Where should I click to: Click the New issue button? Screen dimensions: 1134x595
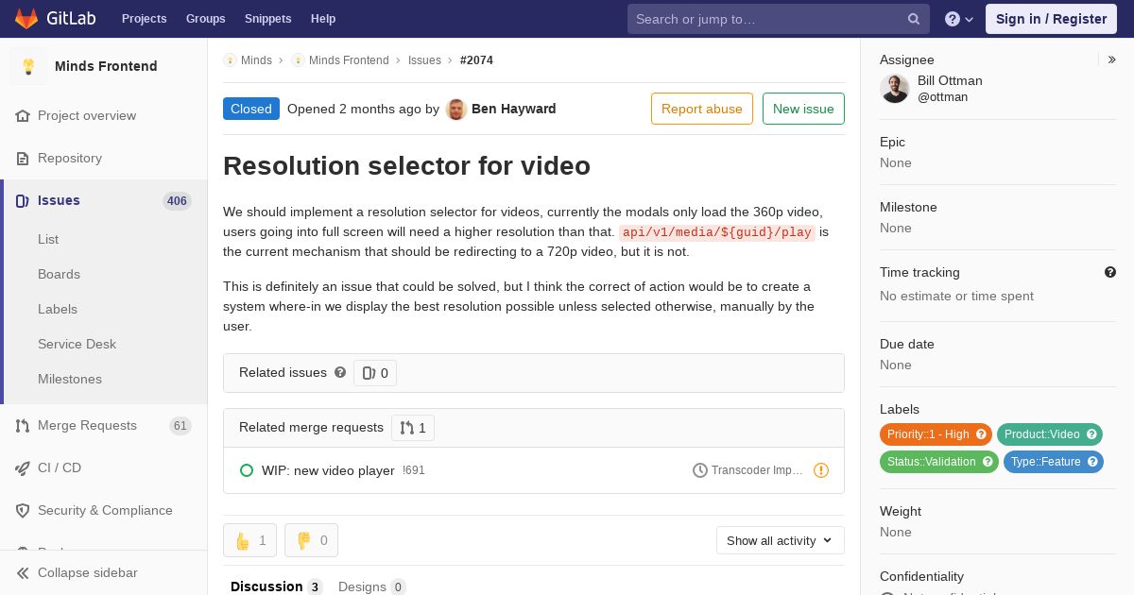click(x=803, y=109)
